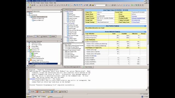Viewport: 175px width, 98px height.
Task: Open the All Constraints Met link
Action: coord(136,20)
